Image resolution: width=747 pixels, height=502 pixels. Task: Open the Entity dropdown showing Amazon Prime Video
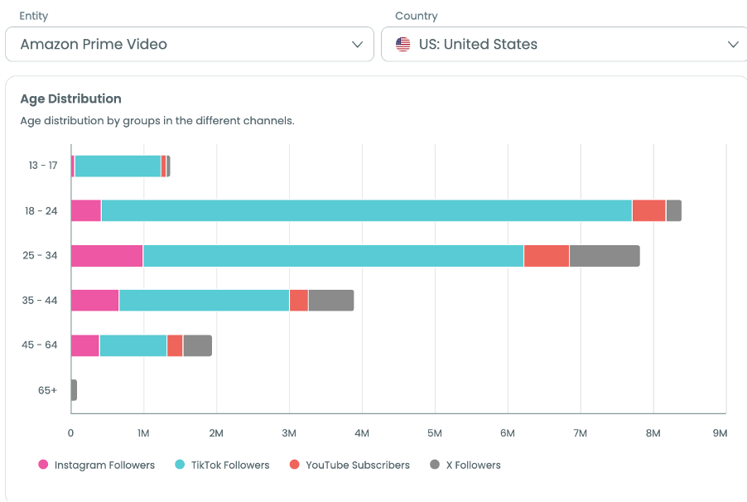189,44
